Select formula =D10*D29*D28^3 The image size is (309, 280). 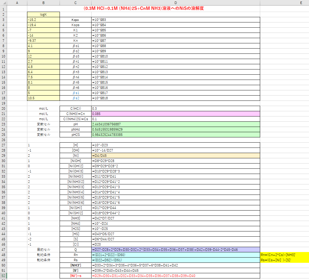pyautogui.click(x=176, y=171)
